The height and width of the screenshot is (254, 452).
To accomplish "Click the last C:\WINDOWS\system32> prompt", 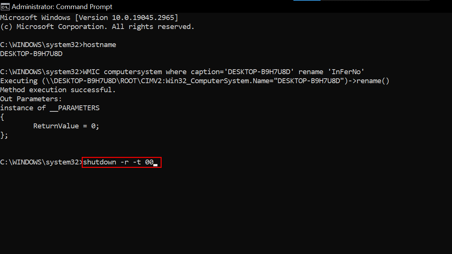I will coord(41,162).
